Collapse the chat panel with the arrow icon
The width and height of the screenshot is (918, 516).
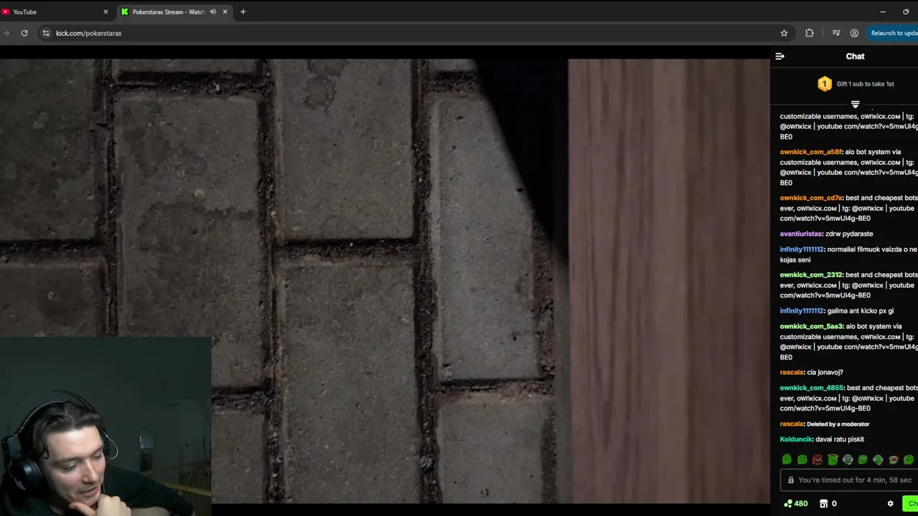(x=780, y=56)
